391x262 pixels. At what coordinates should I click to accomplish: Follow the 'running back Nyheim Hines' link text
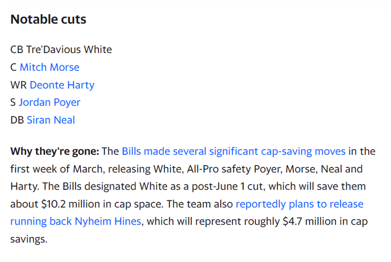(76, 221)
